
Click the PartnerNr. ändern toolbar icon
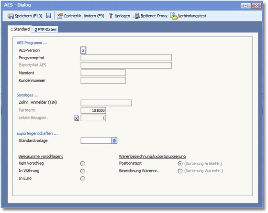60,16
